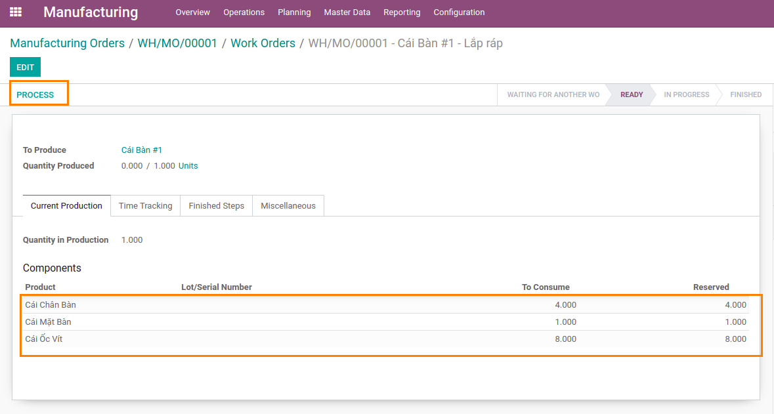The height and width of the screenshot is (414, 774).
Task: Click To Consume 8.000 for Cái Ốc Vít
Action: click(x=565, y=339)
